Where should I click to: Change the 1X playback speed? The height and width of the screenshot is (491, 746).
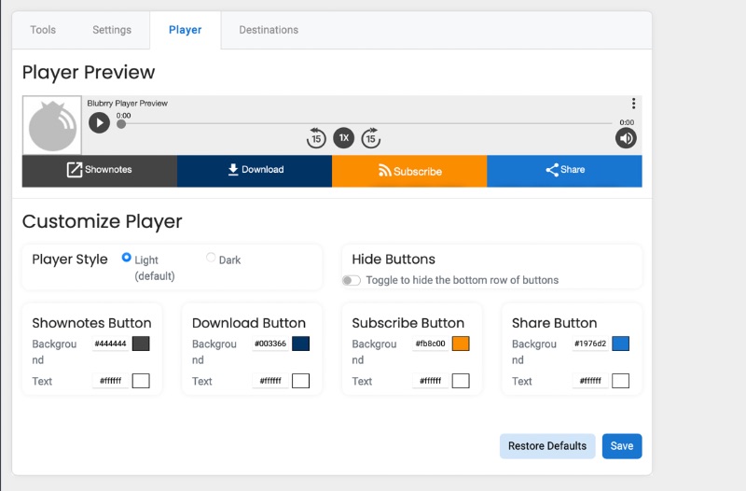tap(343, 138)
